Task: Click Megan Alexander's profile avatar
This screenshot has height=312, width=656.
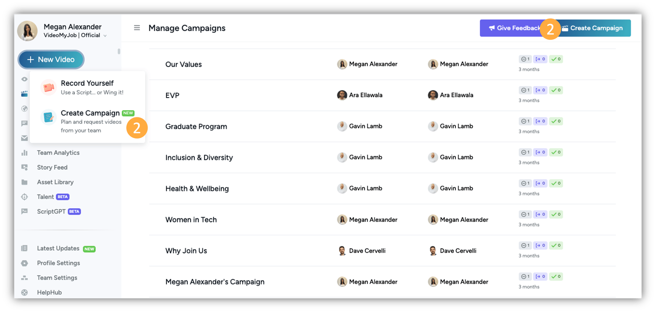Action: [27, 31]
